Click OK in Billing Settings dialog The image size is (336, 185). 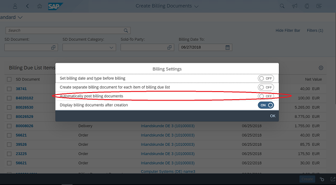[273, 116]
